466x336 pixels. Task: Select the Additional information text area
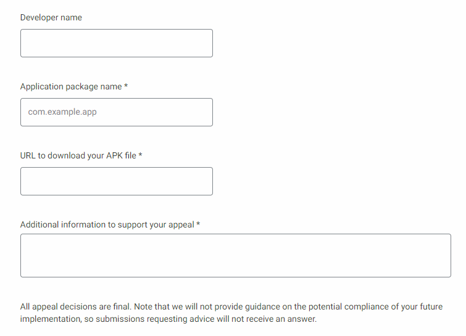point(235,255)
